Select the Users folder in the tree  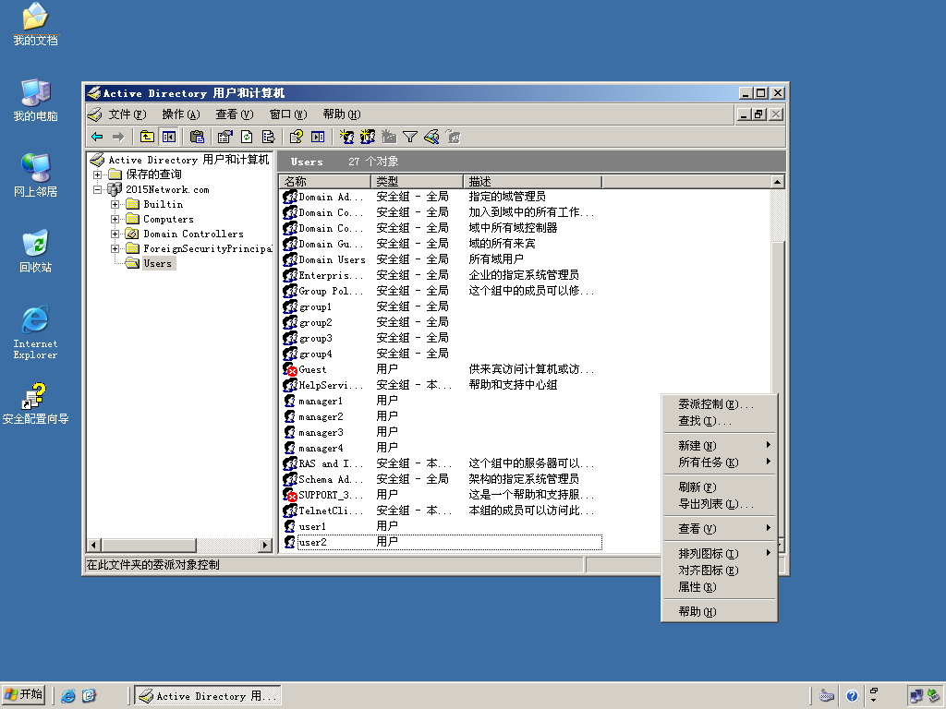157,263
